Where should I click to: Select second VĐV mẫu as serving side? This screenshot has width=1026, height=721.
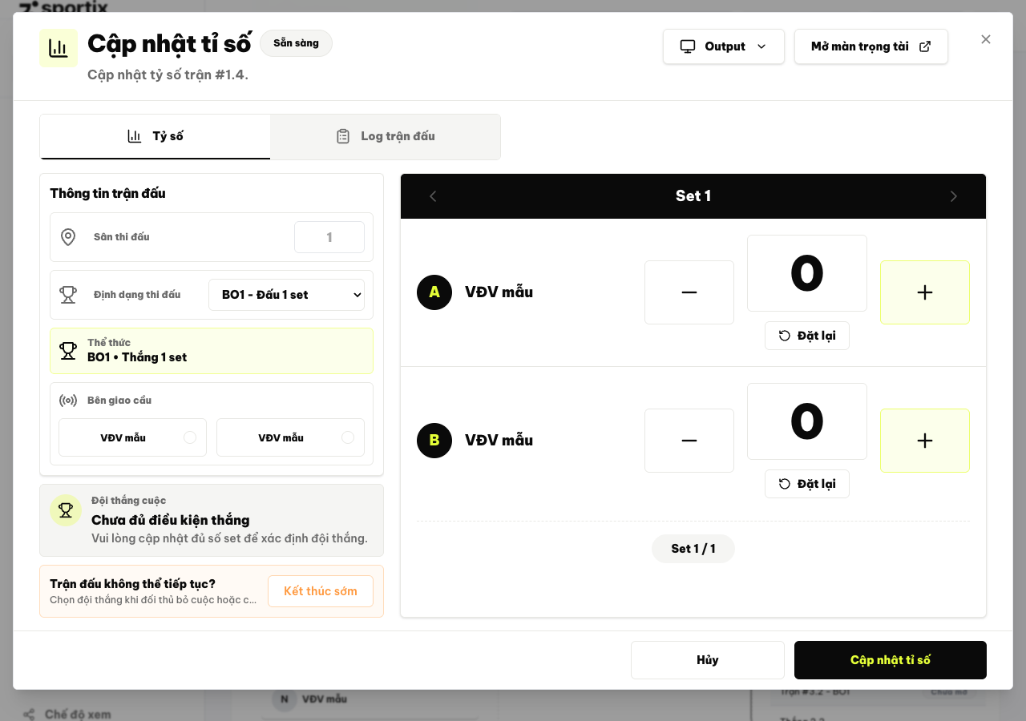pyautogui.click(x=290, y=437)
